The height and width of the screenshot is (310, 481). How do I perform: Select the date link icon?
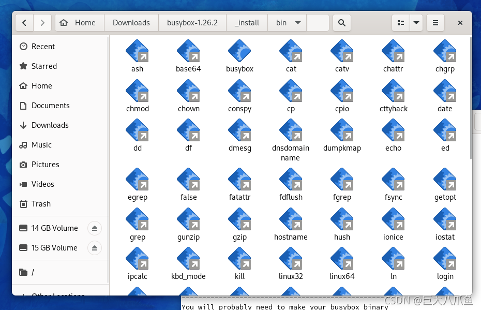click(x=445, y=91)
